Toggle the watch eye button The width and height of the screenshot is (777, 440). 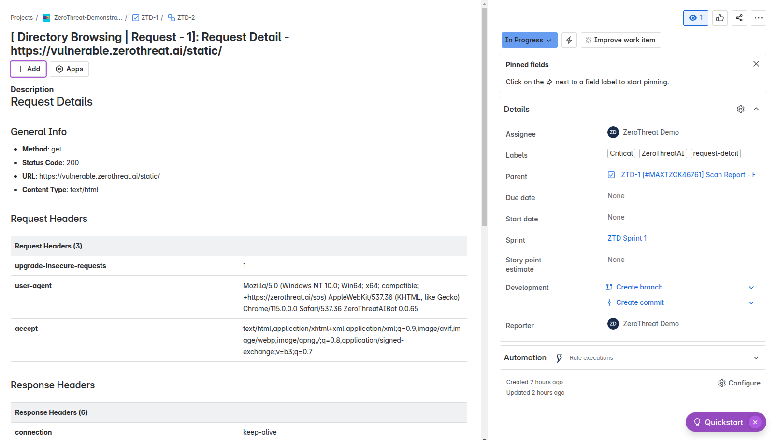pyautogui.click(x=696, y=18)
